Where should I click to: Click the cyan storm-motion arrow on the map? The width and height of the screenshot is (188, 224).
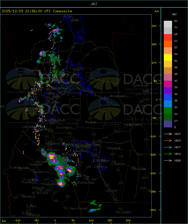point(70,161)
